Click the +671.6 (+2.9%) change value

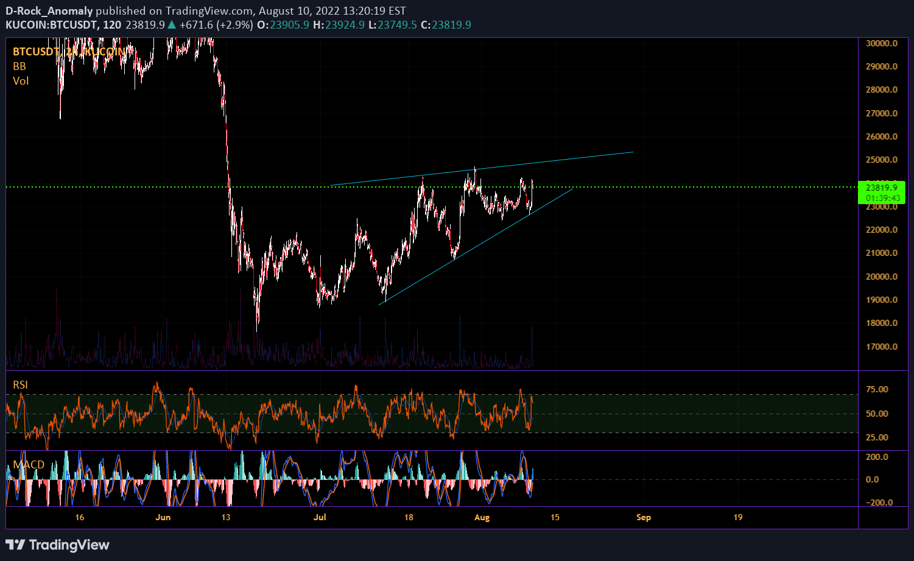click(x=216, y=25)
